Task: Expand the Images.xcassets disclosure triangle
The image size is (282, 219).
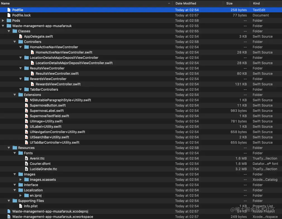Action: [20, 179]
